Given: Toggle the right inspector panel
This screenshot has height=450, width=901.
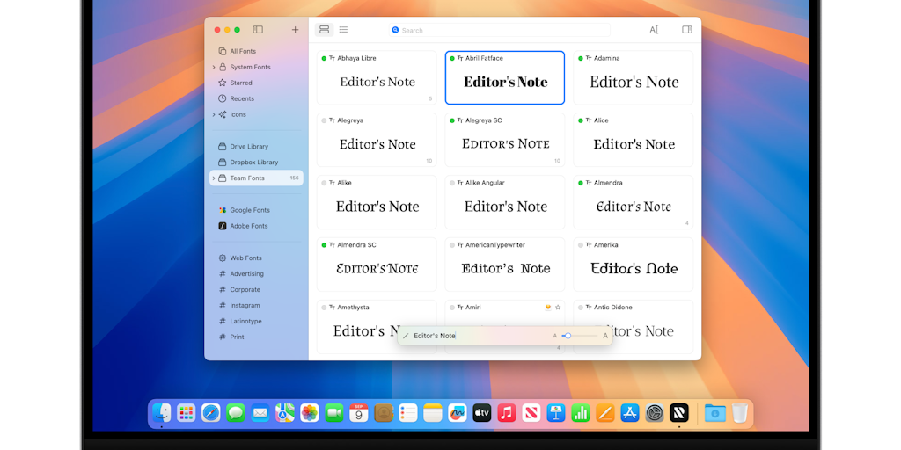Looking at the screenshot, I should click(686, 30).
